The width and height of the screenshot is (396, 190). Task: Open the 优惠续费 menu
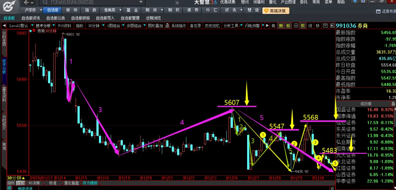pyautogui.click(x=228, y=2)
